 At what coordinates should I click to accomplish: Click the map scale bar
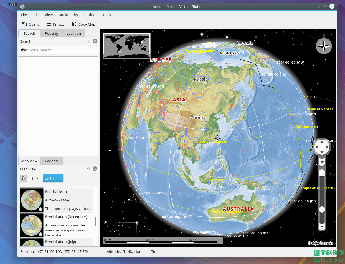163,241
